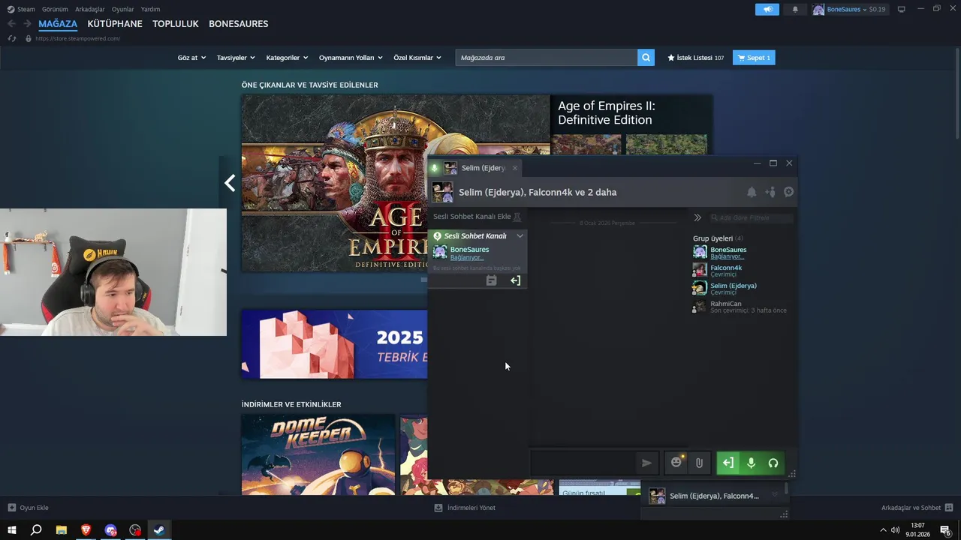Click the Big Picture mode monitor icon
The width and height of the screenshot is (961, 540).
coord(902,9)
